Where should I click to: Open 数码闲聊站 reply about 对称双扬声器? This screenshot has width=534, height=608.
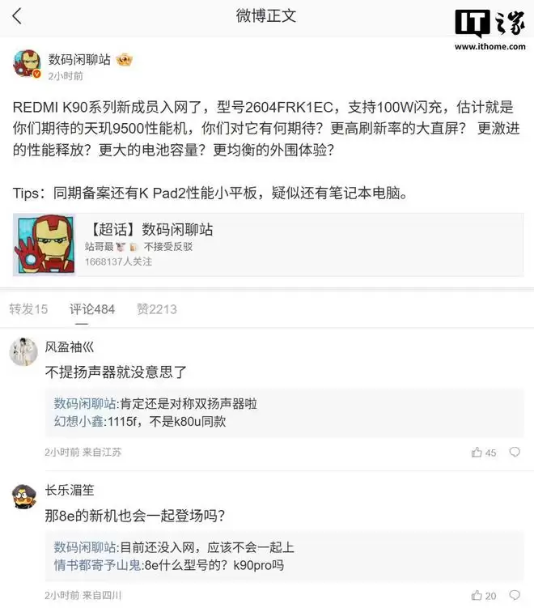tap(155, 403)
